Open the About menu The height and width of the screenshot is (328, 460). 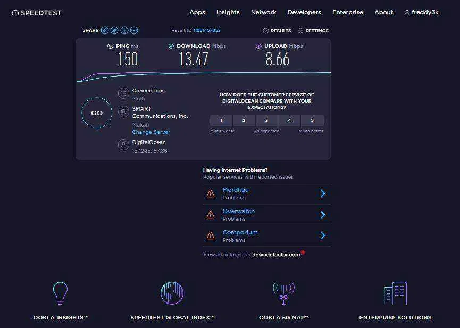pos(383,12)
